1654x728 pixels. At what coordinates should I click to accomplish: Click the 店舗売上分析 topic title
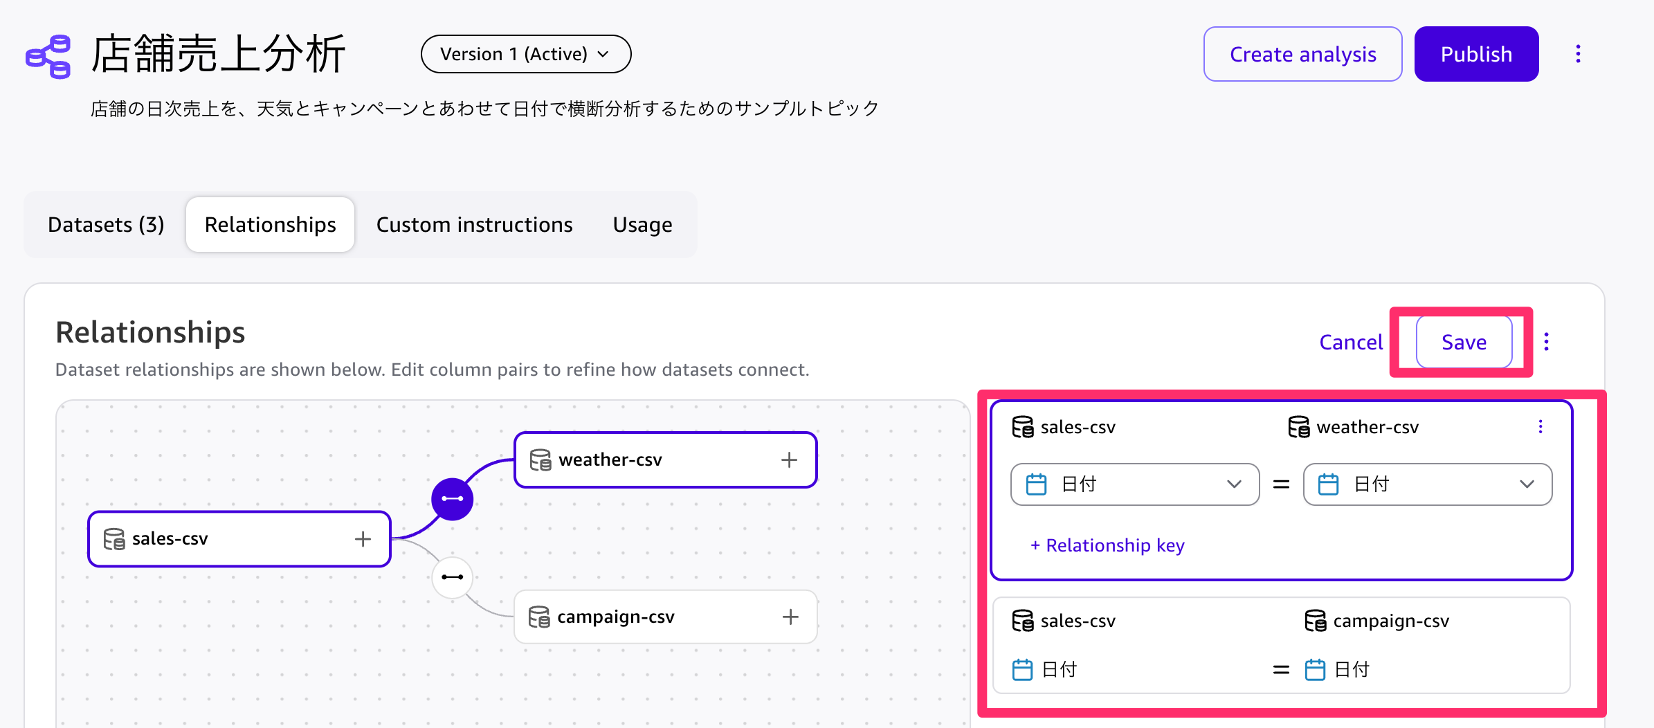[219, 54]
